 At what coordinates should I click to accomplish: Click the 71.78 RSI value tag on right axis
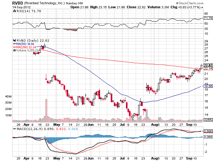pyautogui.click(x=208, y=18)
